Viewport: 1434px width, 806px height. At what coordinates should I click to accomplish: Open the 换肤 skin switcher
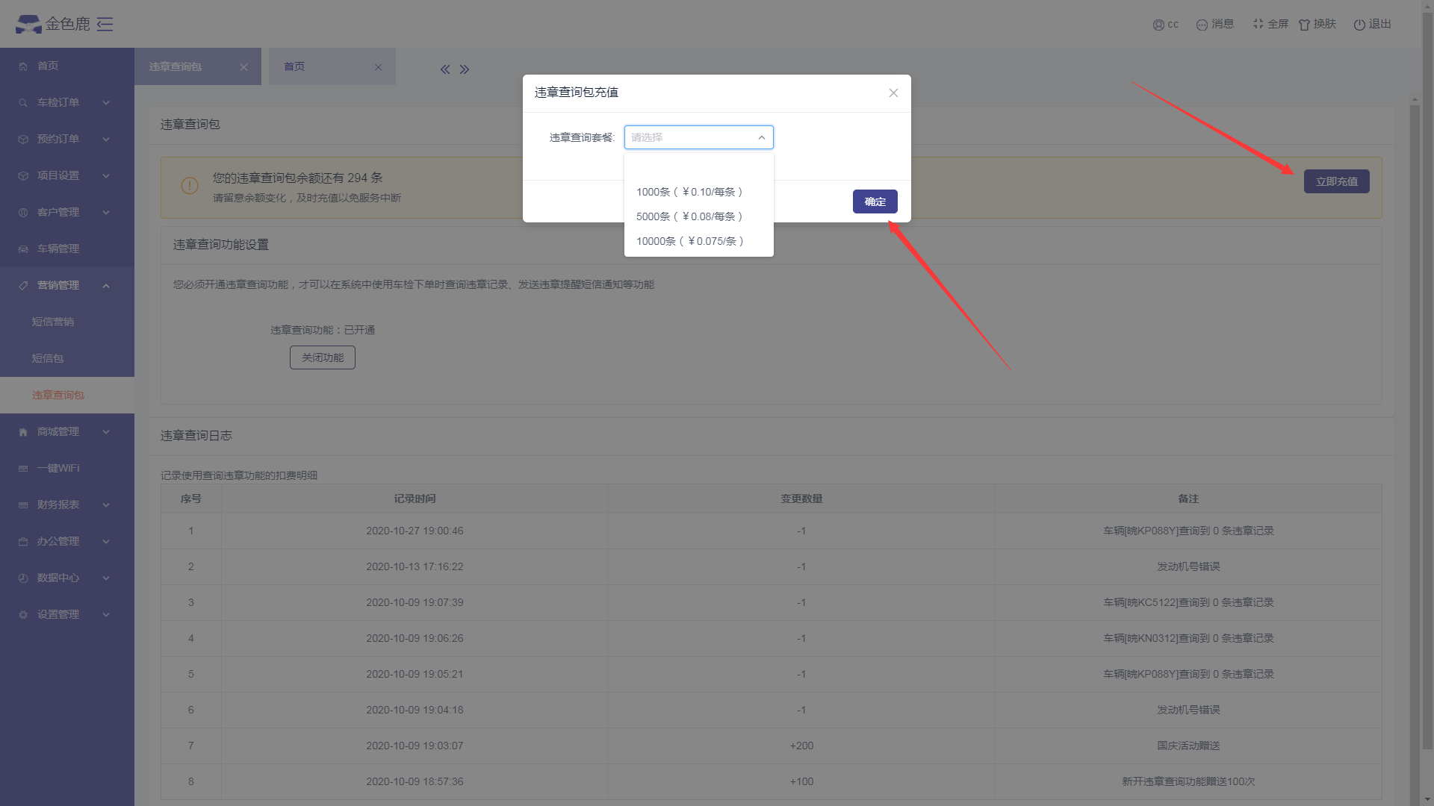tap(1317, 25)
